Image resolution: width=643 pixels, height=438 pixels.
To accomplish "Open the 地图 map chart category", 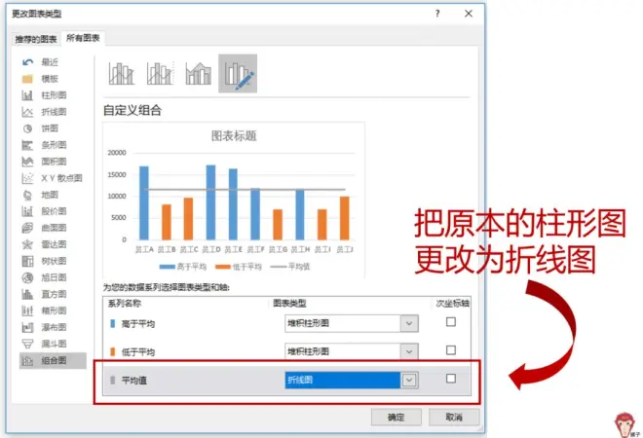I will coord(40,195).
